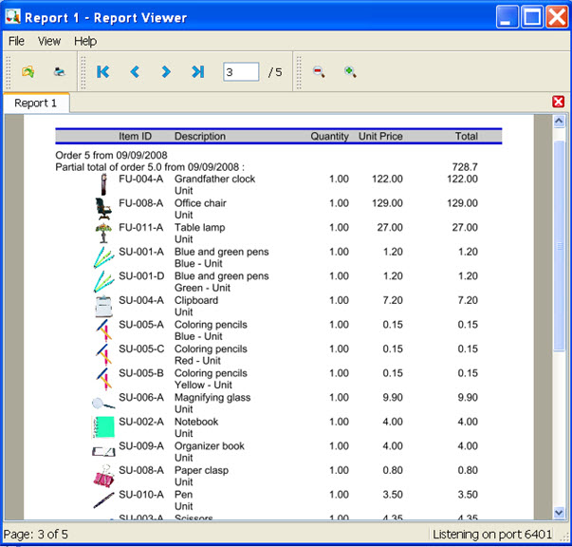The width and height of the screenshot is (572, 547).
Task: Click item ID SU-001-D
Action: pos(141,276)
